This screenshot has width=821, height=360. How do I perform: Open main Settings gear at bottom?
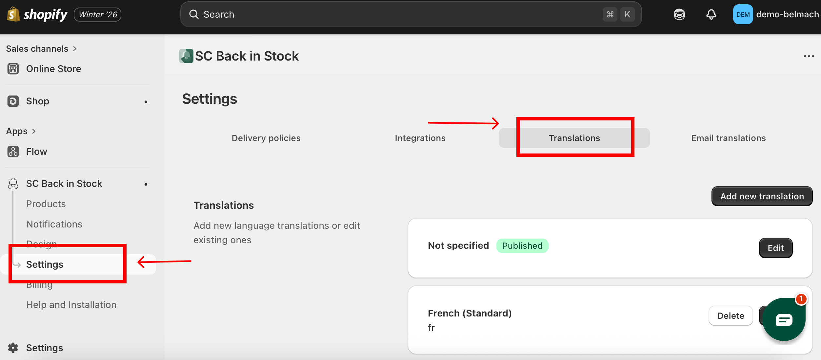[13, 348]
